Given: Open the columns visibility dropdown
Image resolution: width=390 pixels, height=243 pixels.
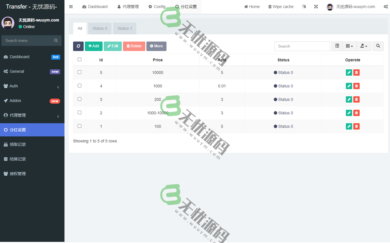Looking at the screenshot, I should tap(349, 46).
